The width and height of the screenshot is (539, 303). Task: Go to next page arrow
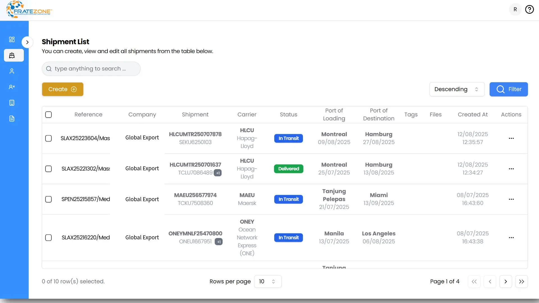click(506, 281)
